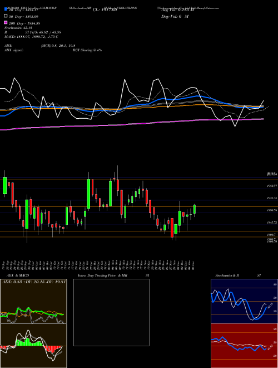Click the MACD histogram chart panel
This screenshot has height=368, width=278.
pos(33,346)
